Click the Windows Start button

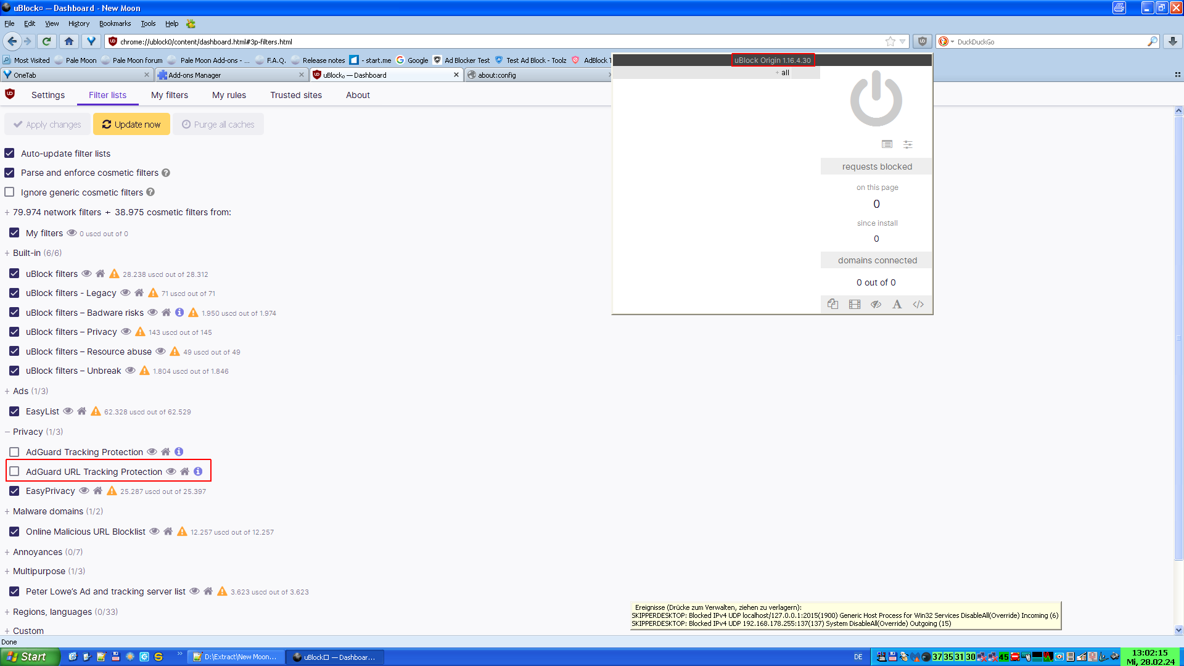30,657
